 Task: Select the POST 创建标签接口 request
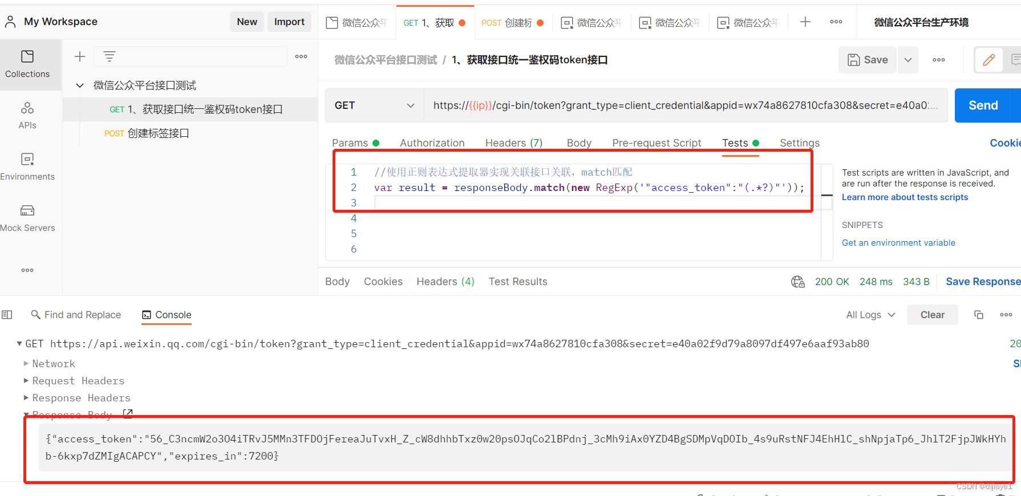click(x=190, y=133)
